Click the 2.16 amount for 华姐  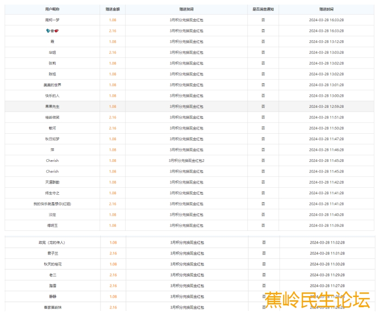tap(113, 52)
